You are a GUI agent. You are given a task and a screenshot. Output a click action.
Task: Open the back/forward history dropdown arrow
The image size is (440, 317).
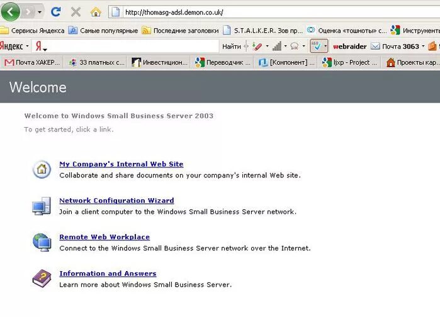pos(40,12)
